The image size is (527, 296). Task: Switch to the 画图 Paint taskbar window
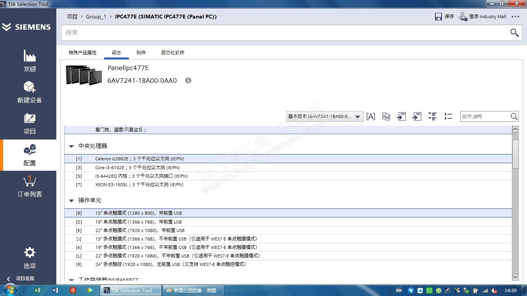[192, 290]
